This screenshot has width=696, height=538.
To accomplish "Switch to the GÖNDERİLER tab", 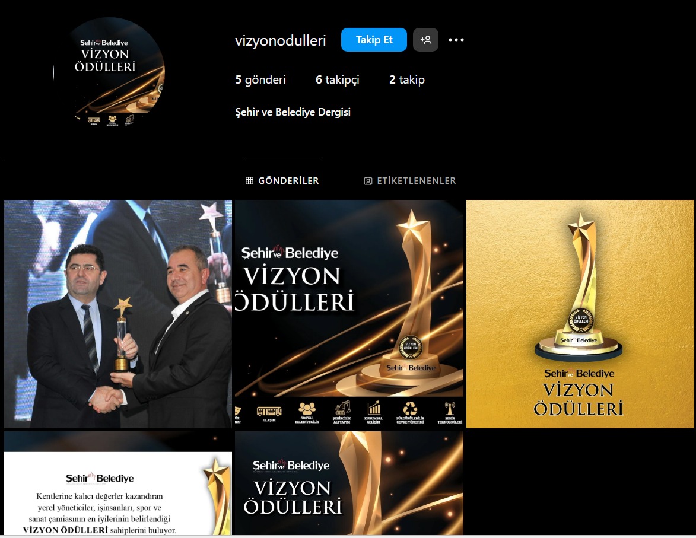I will (282, 181).
